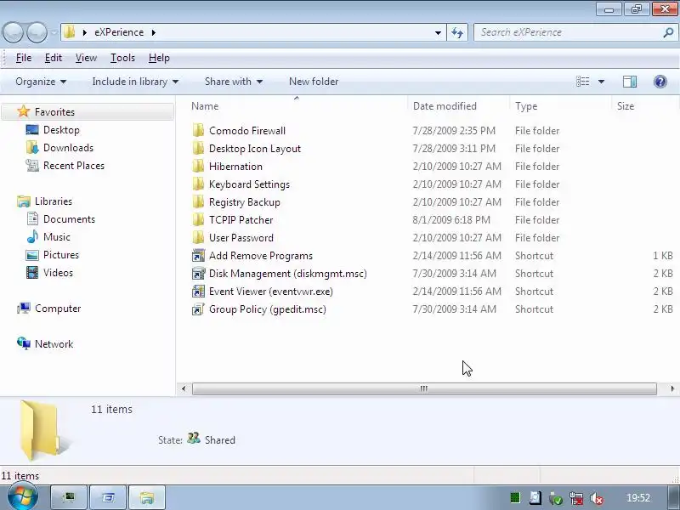Click the eXPerience breadcrumb segment
680x510 pixels.
pyautogui.click(x=119, y=32)
